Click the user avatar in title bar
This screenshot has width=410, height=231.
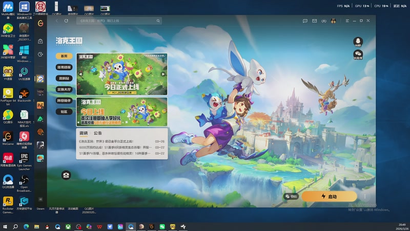tap(333, 21)
